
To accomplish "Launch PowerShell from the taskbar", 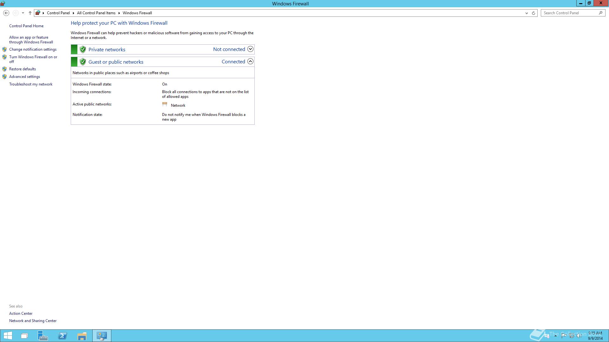I will [x=62, y=336].
